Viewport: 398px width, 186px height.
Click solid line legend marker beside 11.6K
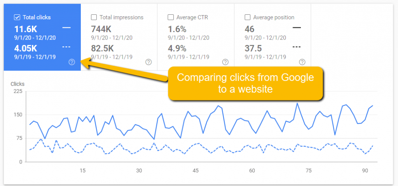point(66,28)
